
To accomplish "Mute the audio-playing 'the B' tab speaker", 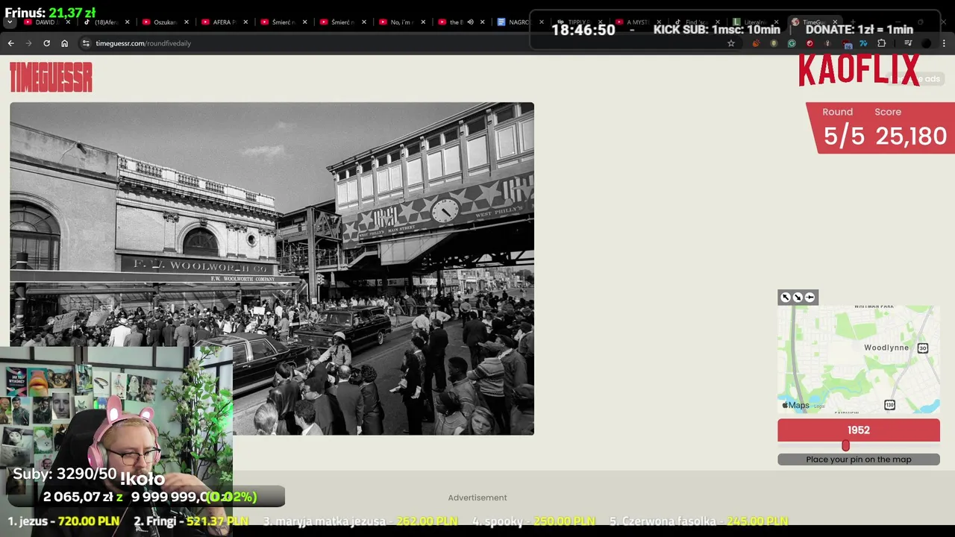I will pos(470,22).
